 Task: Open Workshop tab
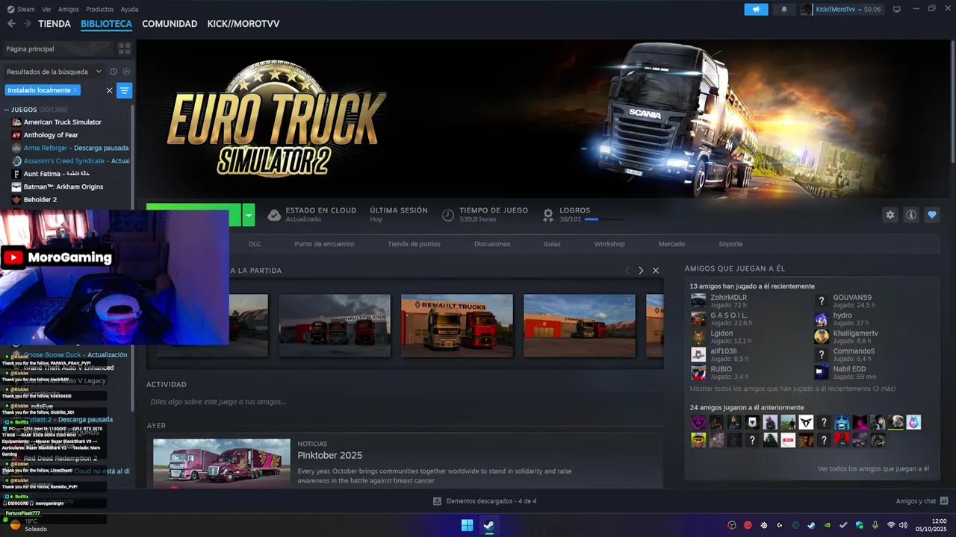pos(609,244)
